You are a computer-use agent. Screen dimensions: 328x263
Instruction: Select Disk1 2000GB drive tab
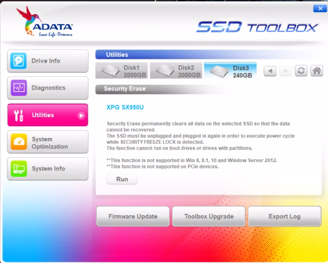pos(121,70)
